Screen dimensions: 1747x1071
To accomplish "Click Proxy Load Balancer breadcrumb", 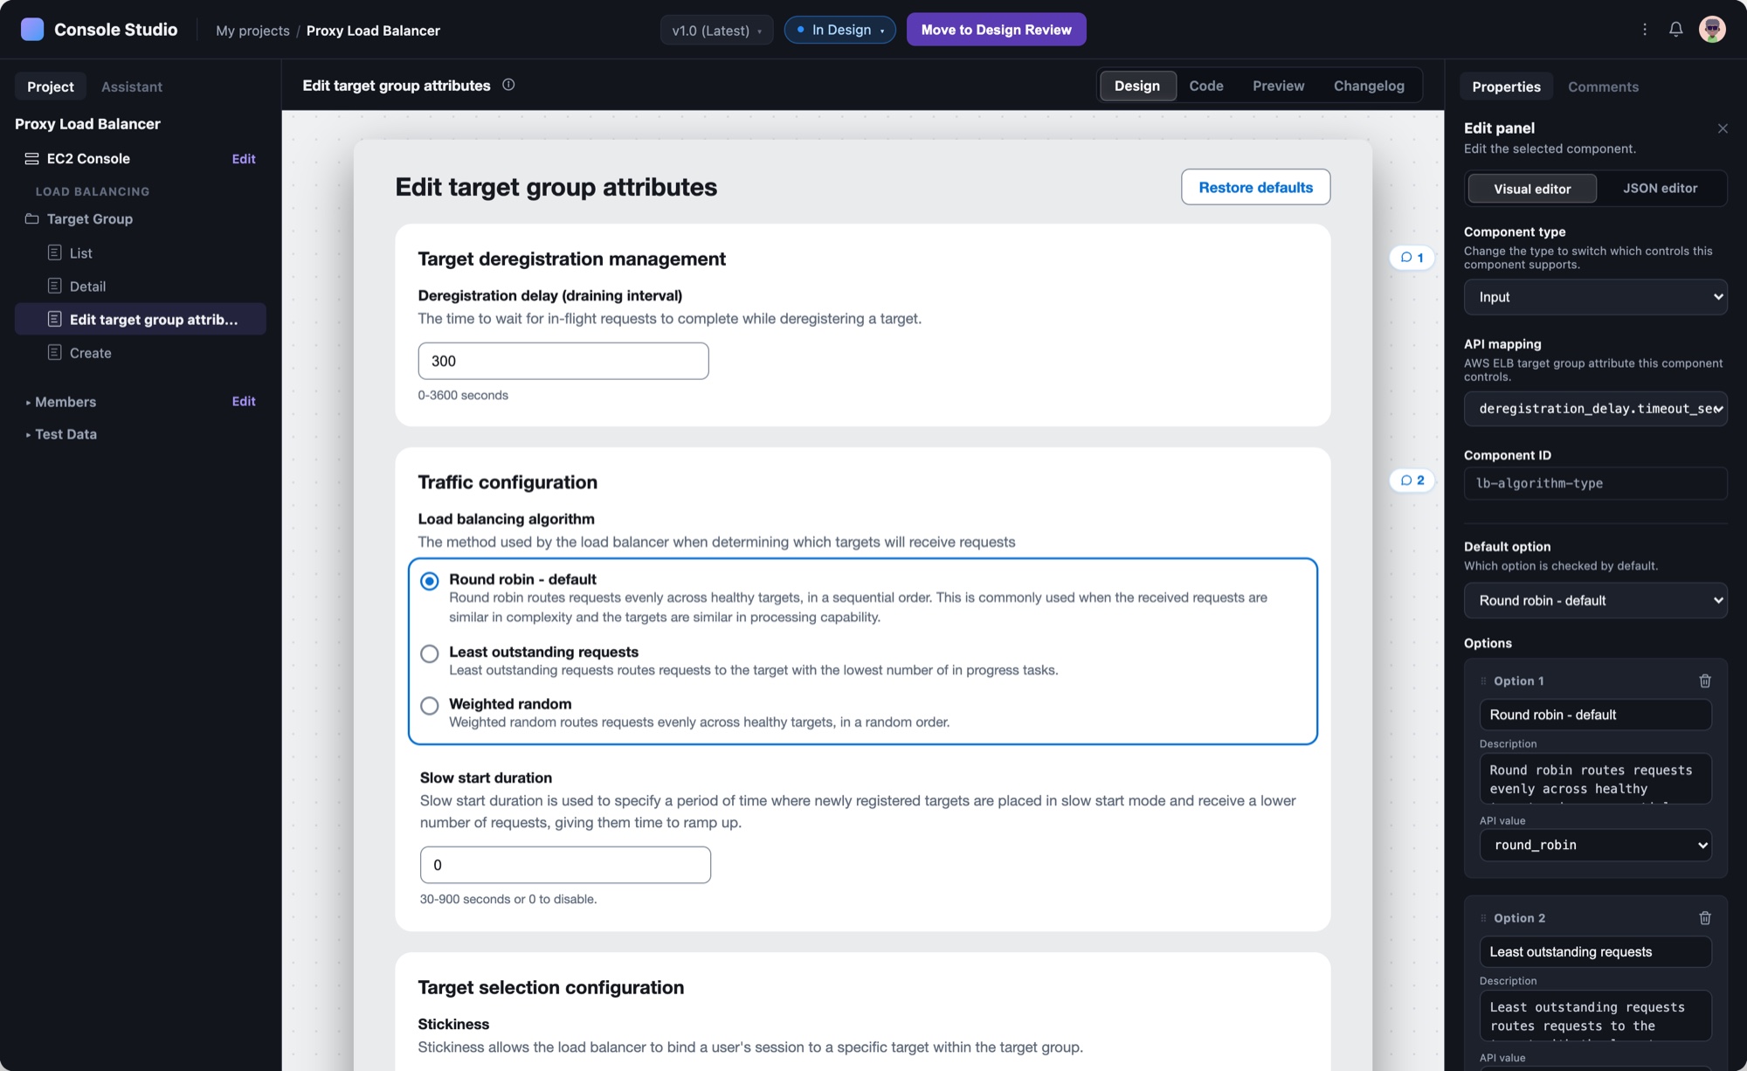I will (373, 31).
